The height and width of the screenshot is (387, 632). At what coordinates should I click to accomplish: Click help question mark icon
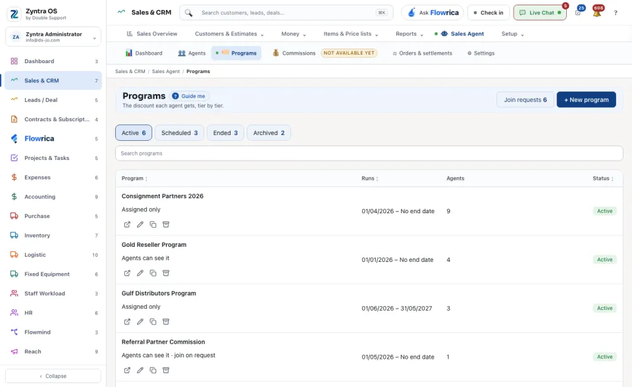[616, 13]
